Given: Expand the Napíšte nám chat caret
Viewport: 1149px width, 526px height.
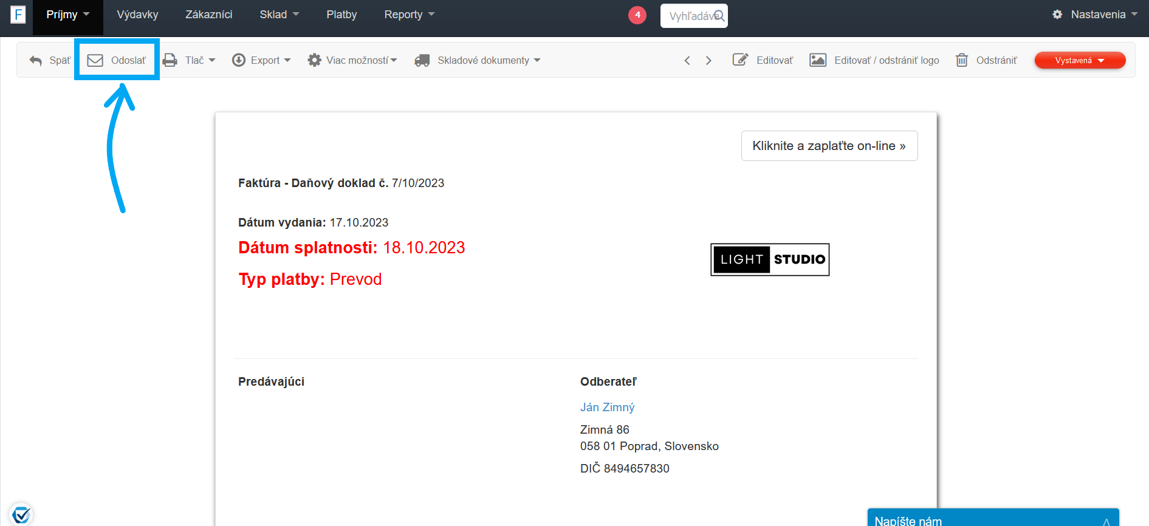Looking at the screenshot, I should [1106, 522].
